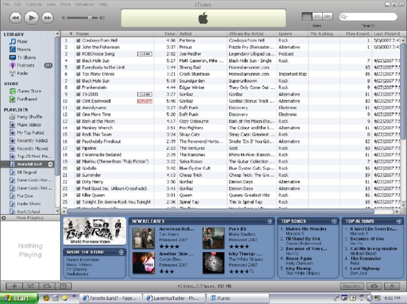The image size is (407, 304).
Task: Open Makes Me Wonder in Top Songs
Action: point(306,229)
